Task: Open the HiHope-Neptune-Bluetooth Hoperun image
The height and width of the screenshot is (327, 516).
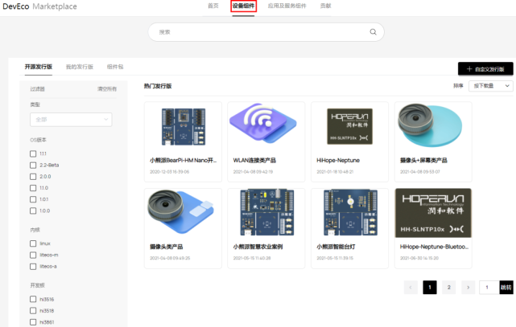Action: click(x=433, y=213)
